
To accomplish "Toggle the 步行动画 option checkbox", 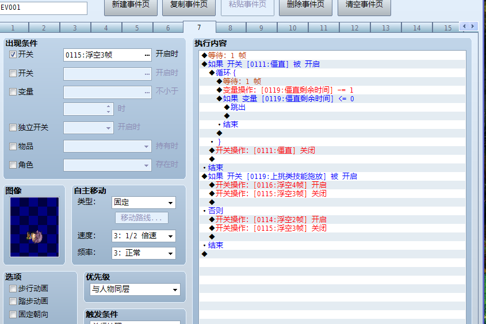I will pos(13,289).
